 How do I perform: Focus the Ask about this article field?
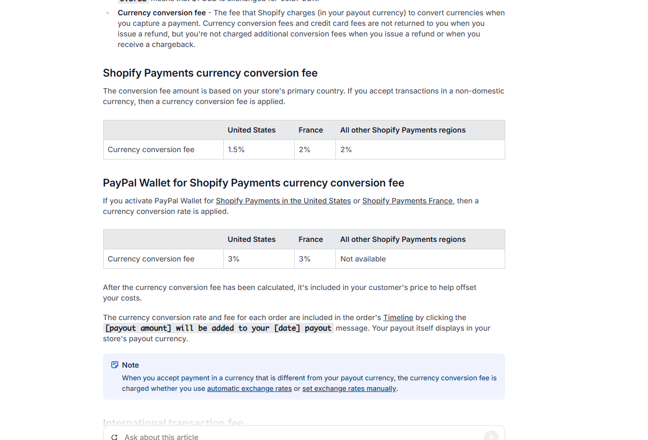[296, 437]
